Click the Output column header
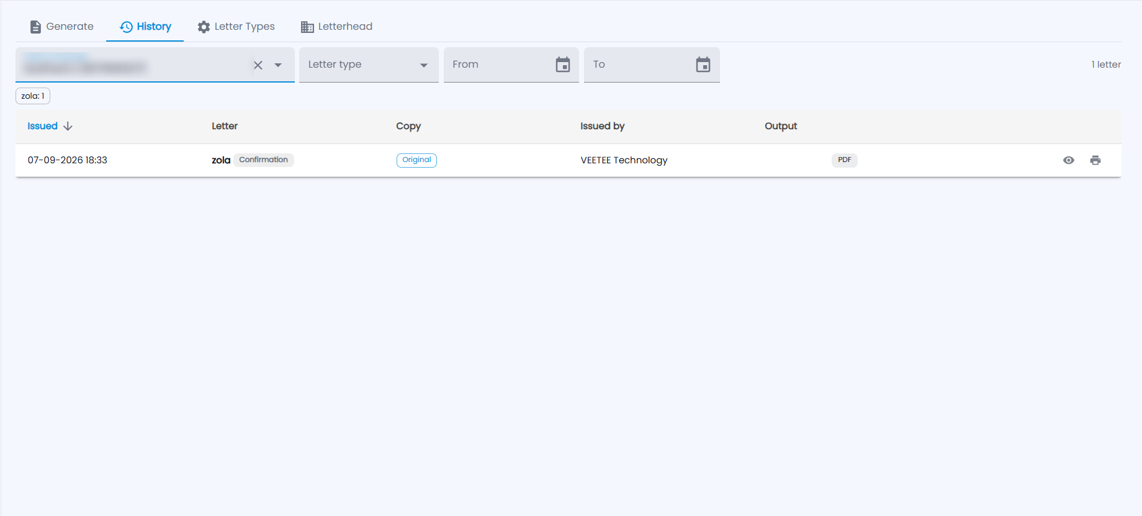This screenshot has height=516, width=1142. coord(781,126)
